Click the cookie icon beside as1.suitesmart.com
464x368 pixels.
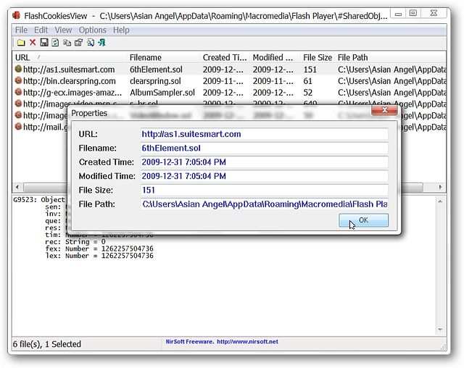pyautogui.click(x=18, y=69)
